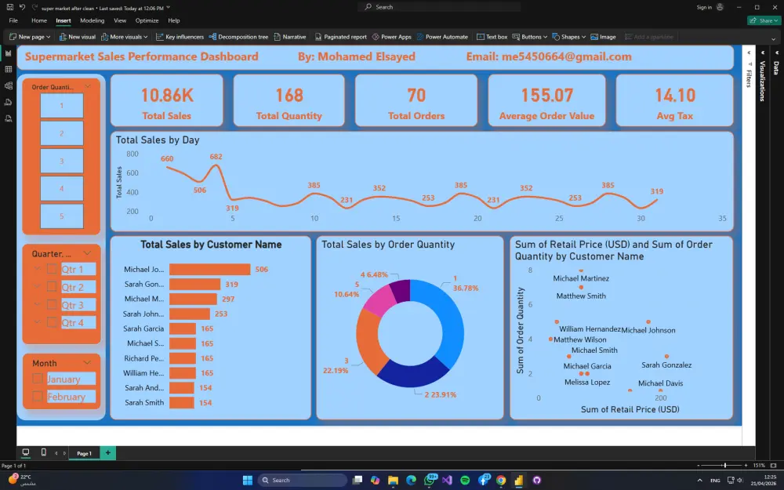Screen dimensions: 784x490
Task: Check the Qtr 3 checkbox
Action: (x=52, y=304)
